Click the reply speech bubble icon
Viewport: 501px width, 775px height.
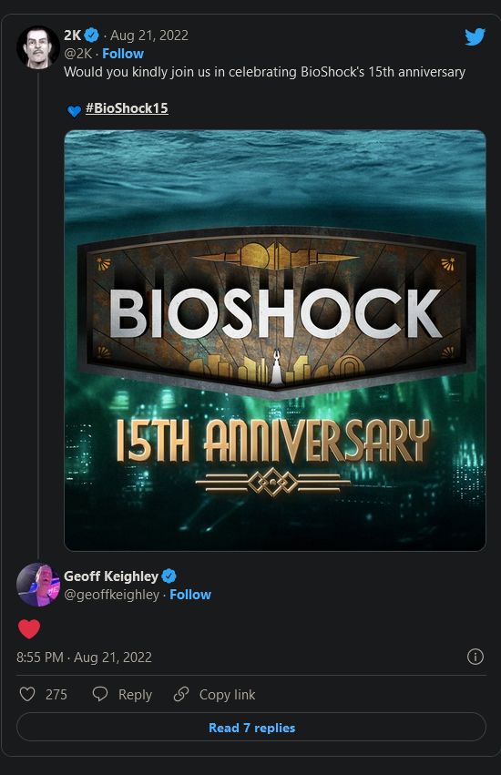(100, 694)
